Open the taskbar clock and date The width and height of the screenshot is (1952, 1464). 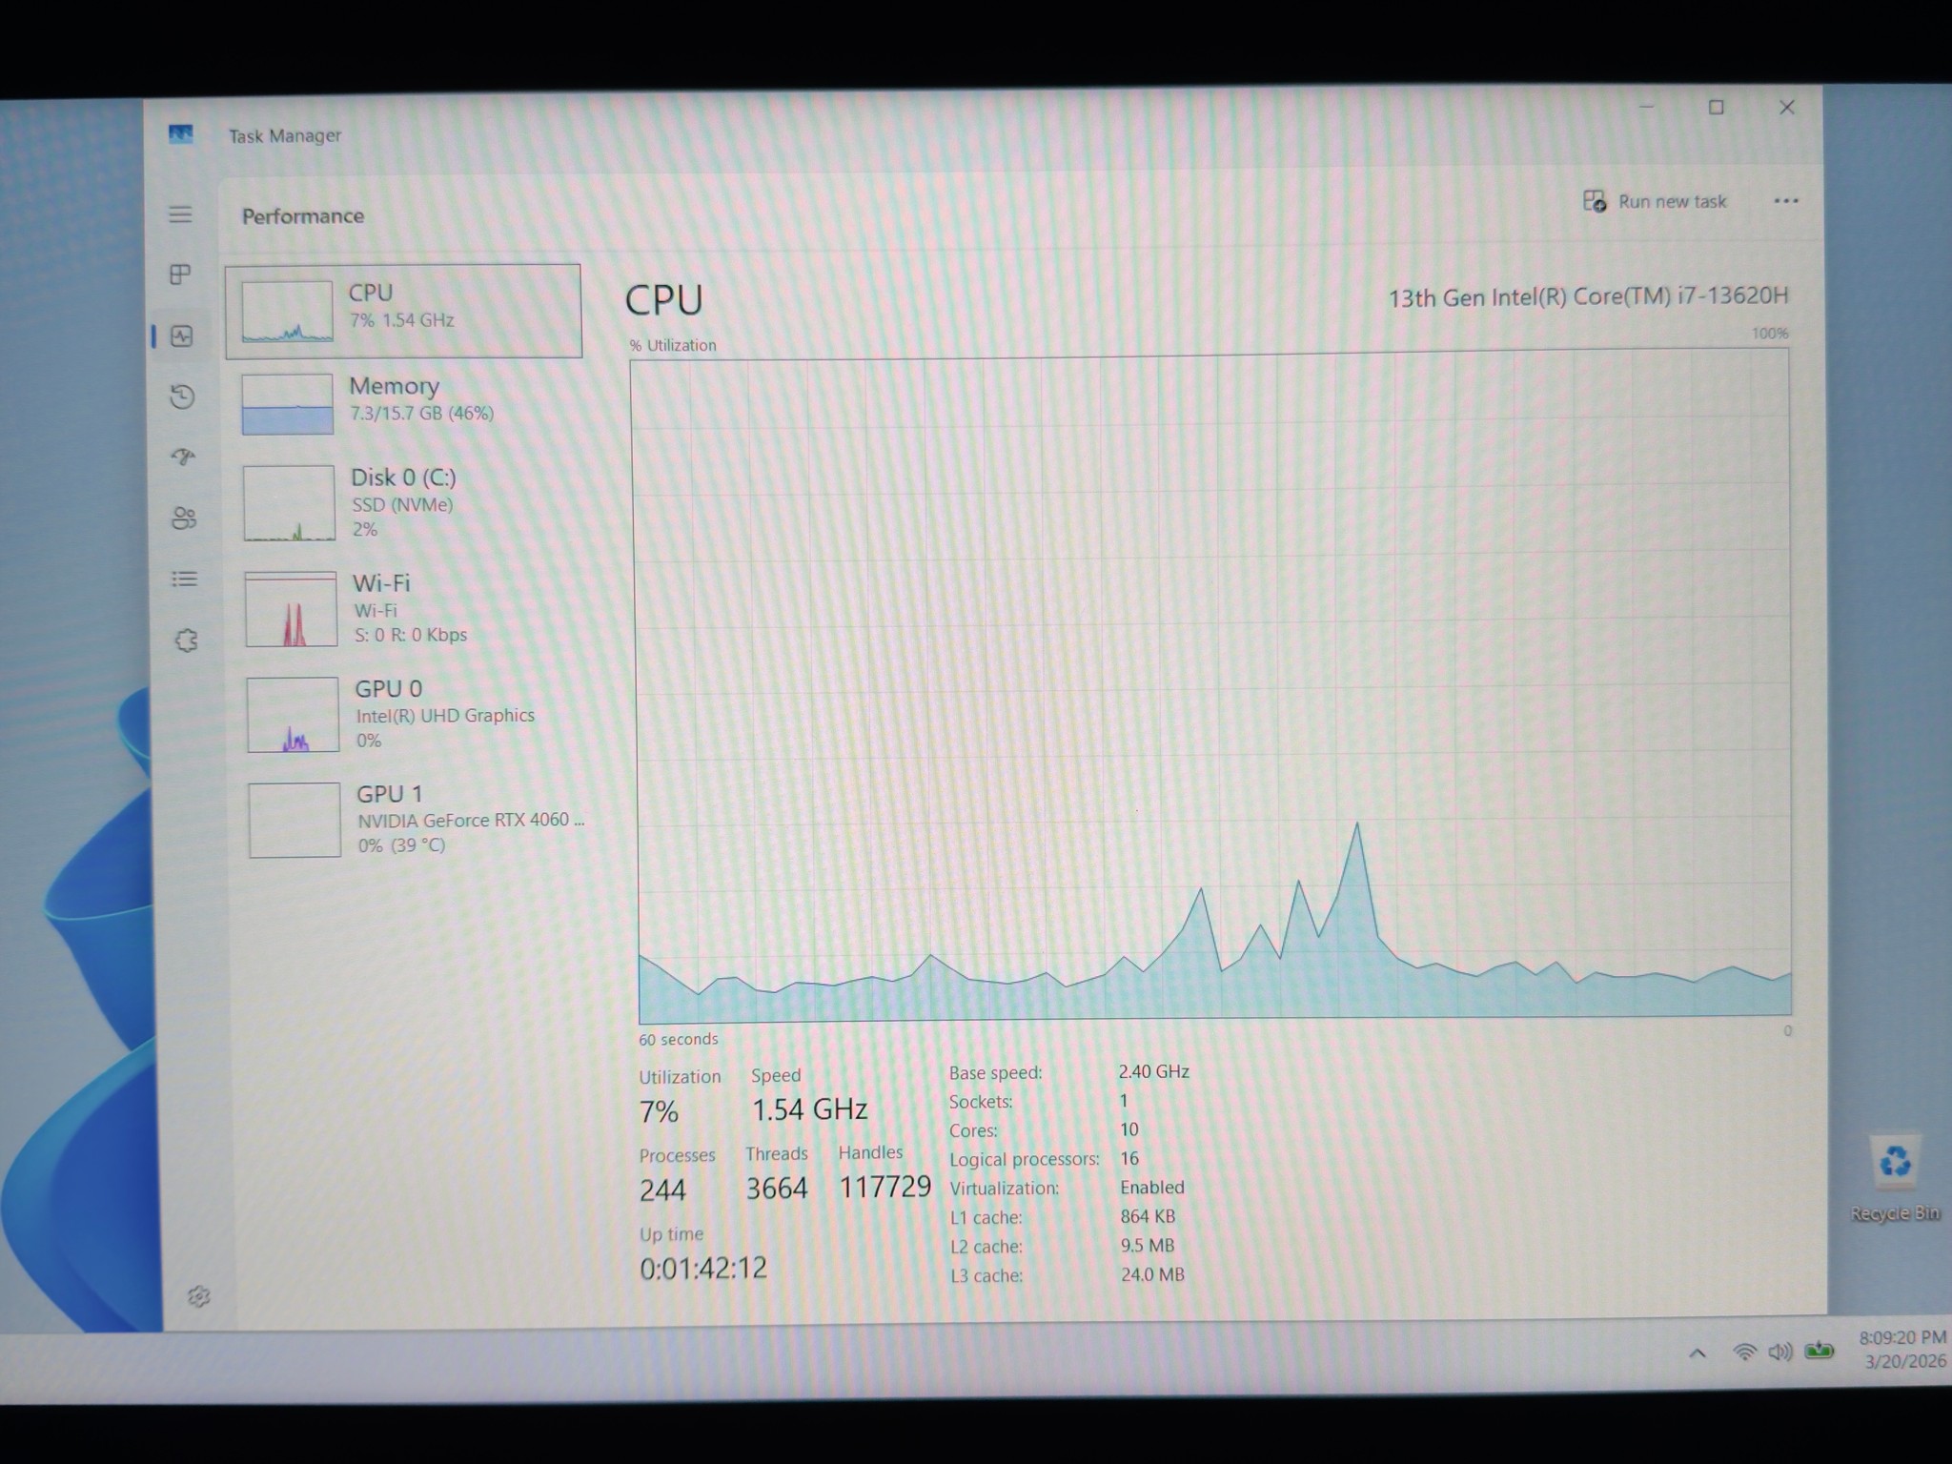[1903, 1350]
